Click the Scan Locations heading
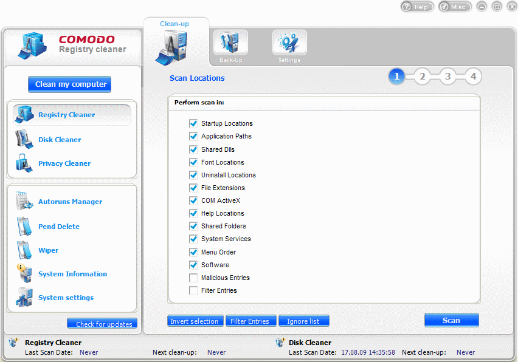The height and width of the screenshot is (362, 518). coord(197,78)
